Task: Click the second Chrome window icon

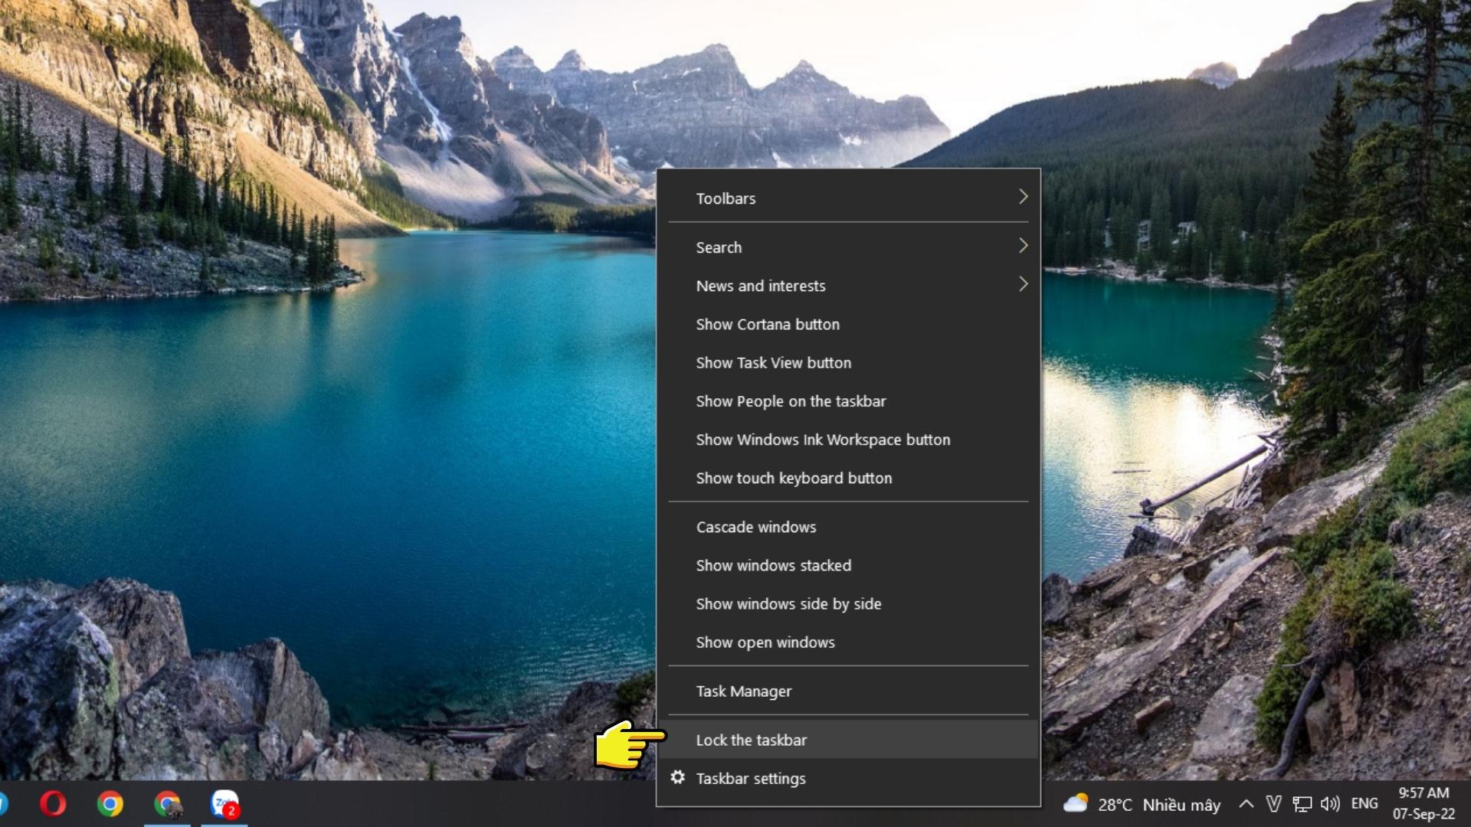Action: pos(168,804)
